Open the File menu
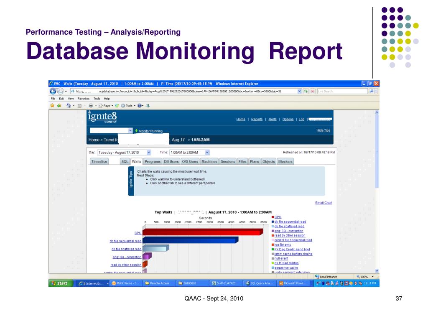The image size is (428, 321). click(x=53, y=99)
